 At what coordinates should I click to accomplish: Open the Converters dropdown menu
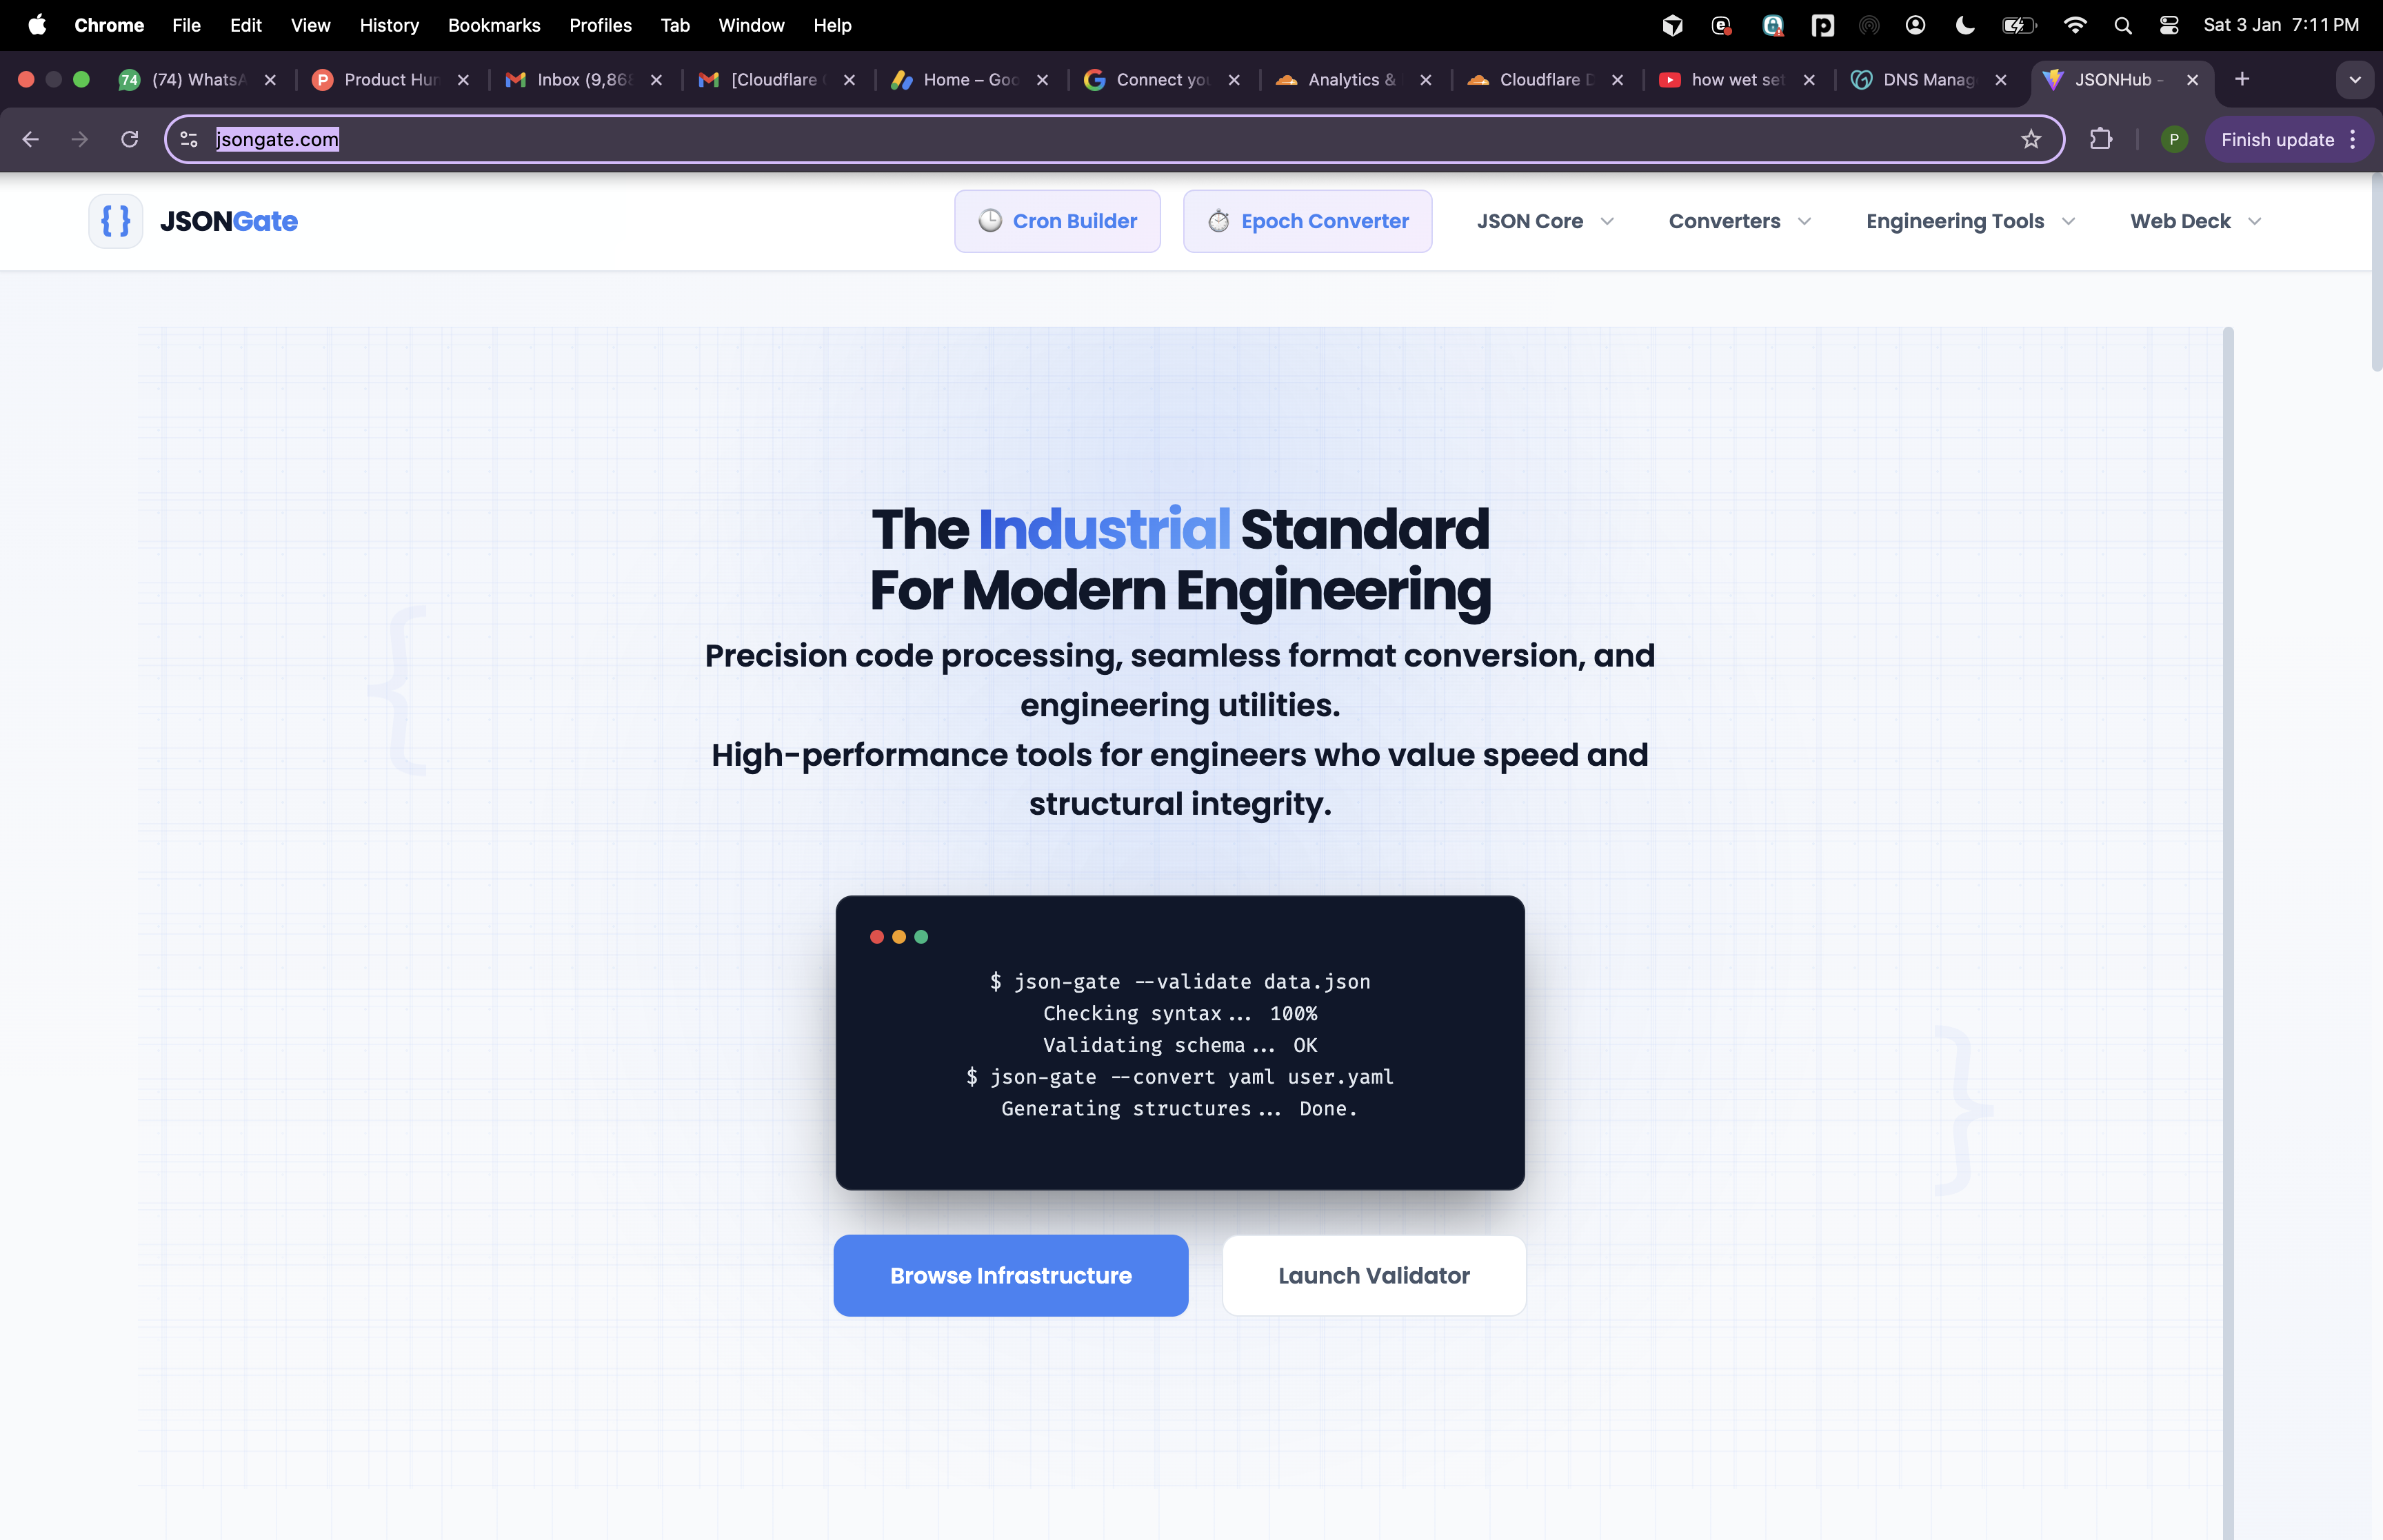pos(1738,221)
